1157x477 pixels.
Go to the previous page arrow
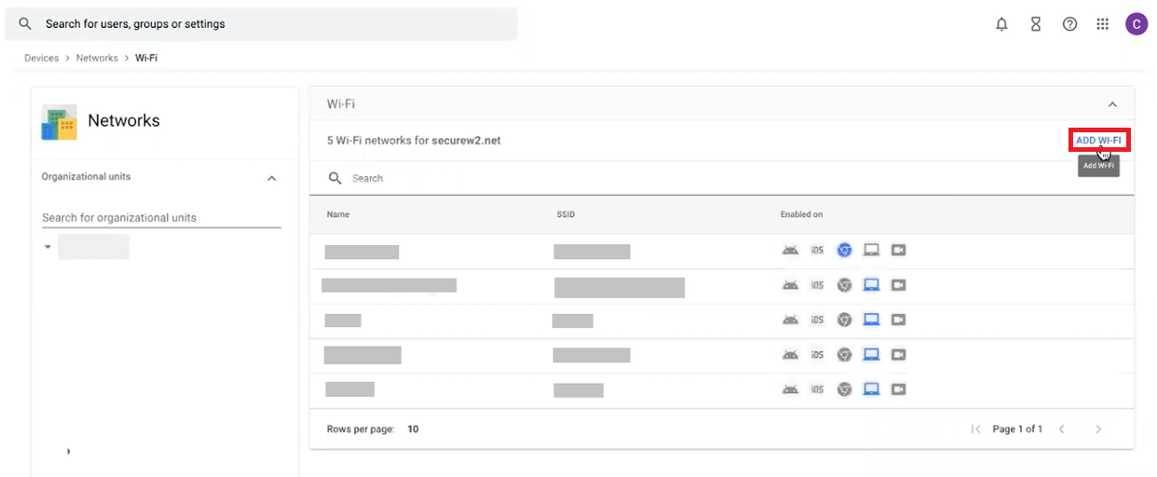(x=1061, y=429)
